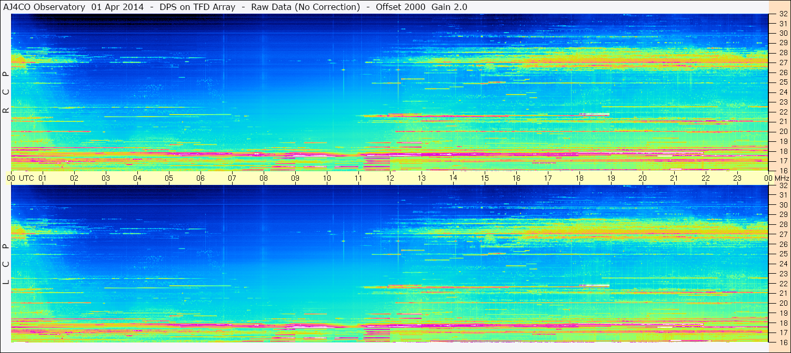Select the 06 hour tick on time axis

[201, 178]
